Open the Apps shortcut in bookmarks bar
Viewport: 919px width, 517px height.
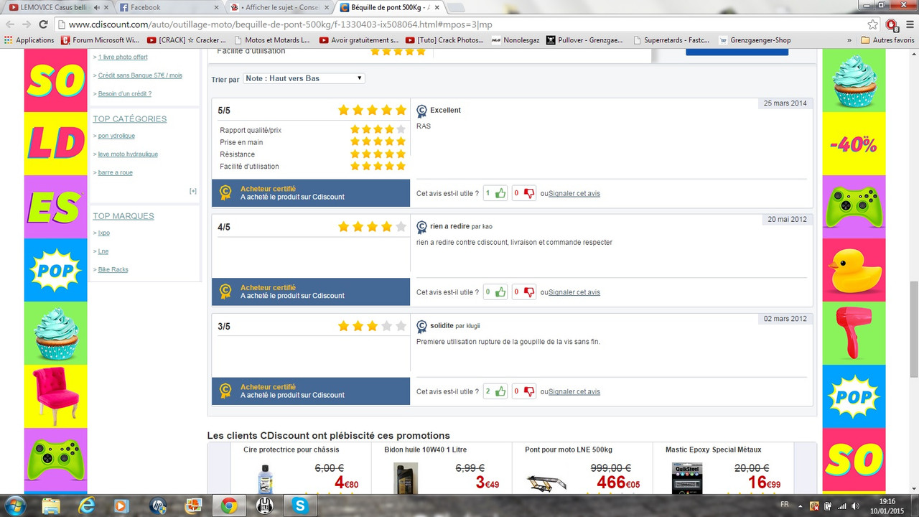click(x=29, y=40)
